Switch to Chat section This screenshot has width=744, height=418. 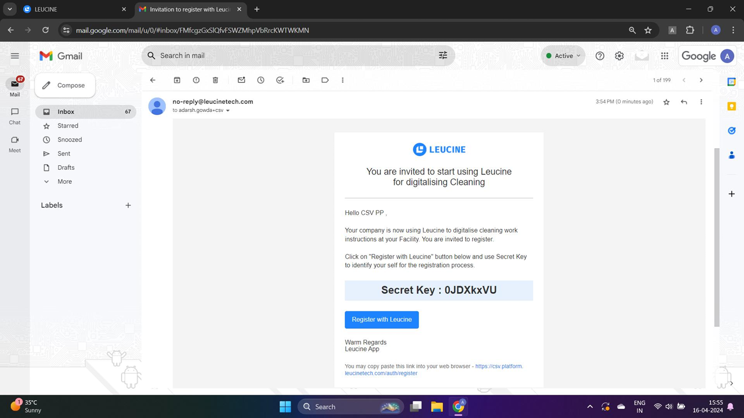14,116
